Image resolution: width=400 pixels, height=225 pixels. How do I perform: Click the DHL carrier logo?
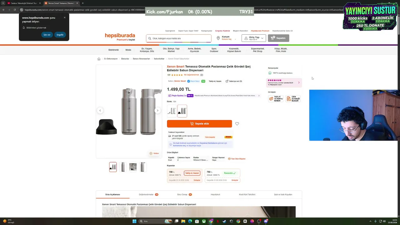point(228,137)
